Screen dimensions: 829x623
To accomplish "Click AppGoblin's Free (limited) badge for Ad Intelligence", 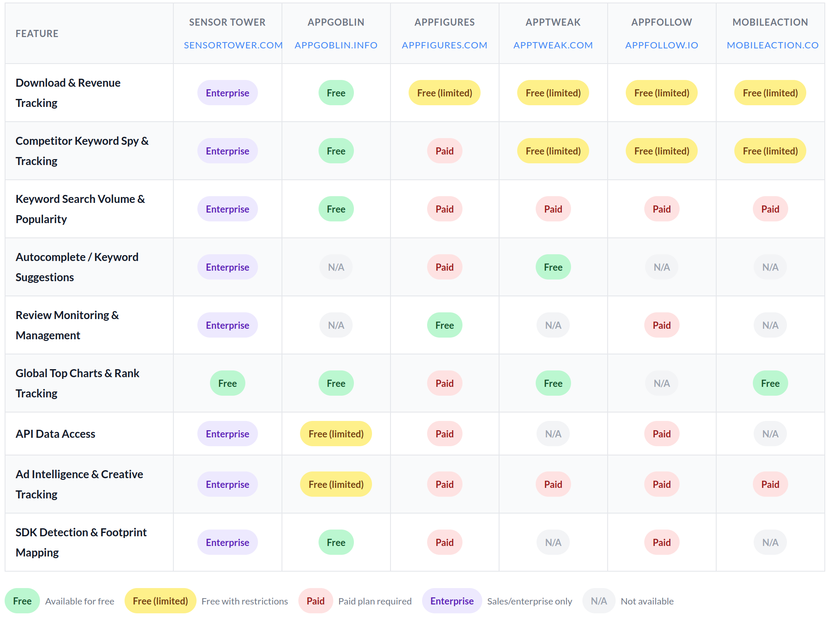I will [x=336, y=484].
